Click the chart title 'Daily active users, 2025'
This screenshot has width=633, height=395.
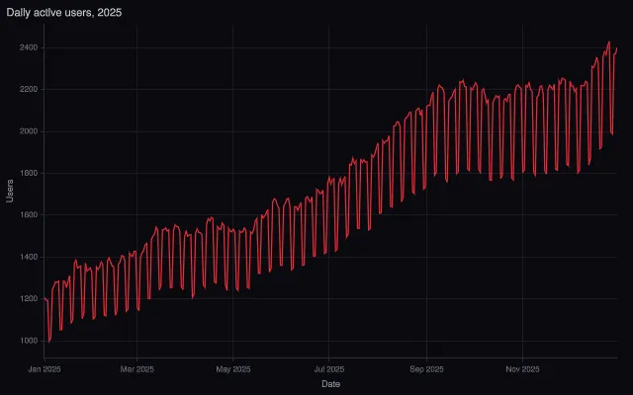pyautogui.click(x=63, y=13)
